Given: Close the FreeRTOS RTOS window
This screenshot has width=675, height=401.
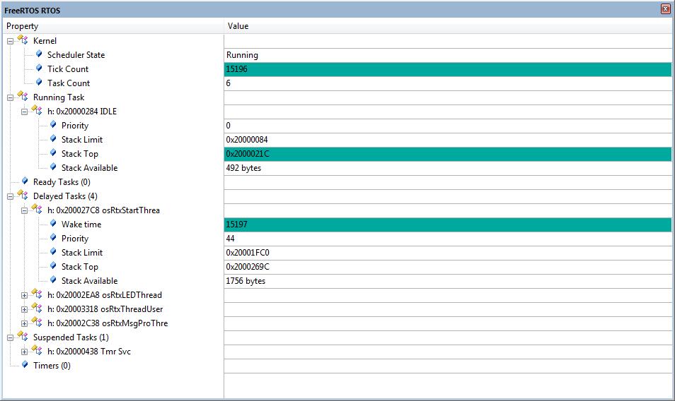Looking at the screenshot, I should (x=666, y=9).
